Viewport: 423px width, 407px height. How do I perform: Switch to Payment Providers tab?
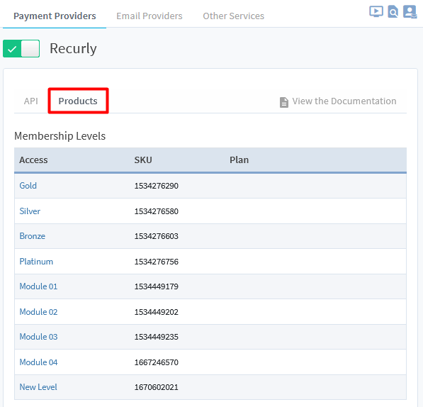55,16
